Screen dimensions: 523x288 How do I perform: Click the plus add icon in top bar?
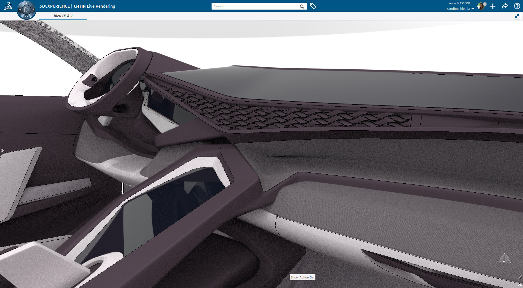click(493, 6)
